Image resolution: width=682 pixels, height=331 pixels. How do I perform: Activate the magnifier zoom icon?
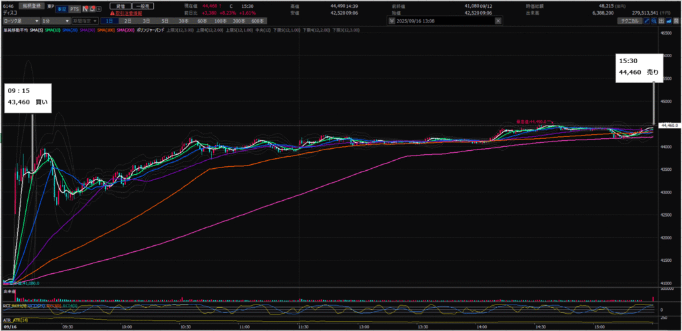pos(654,21)
